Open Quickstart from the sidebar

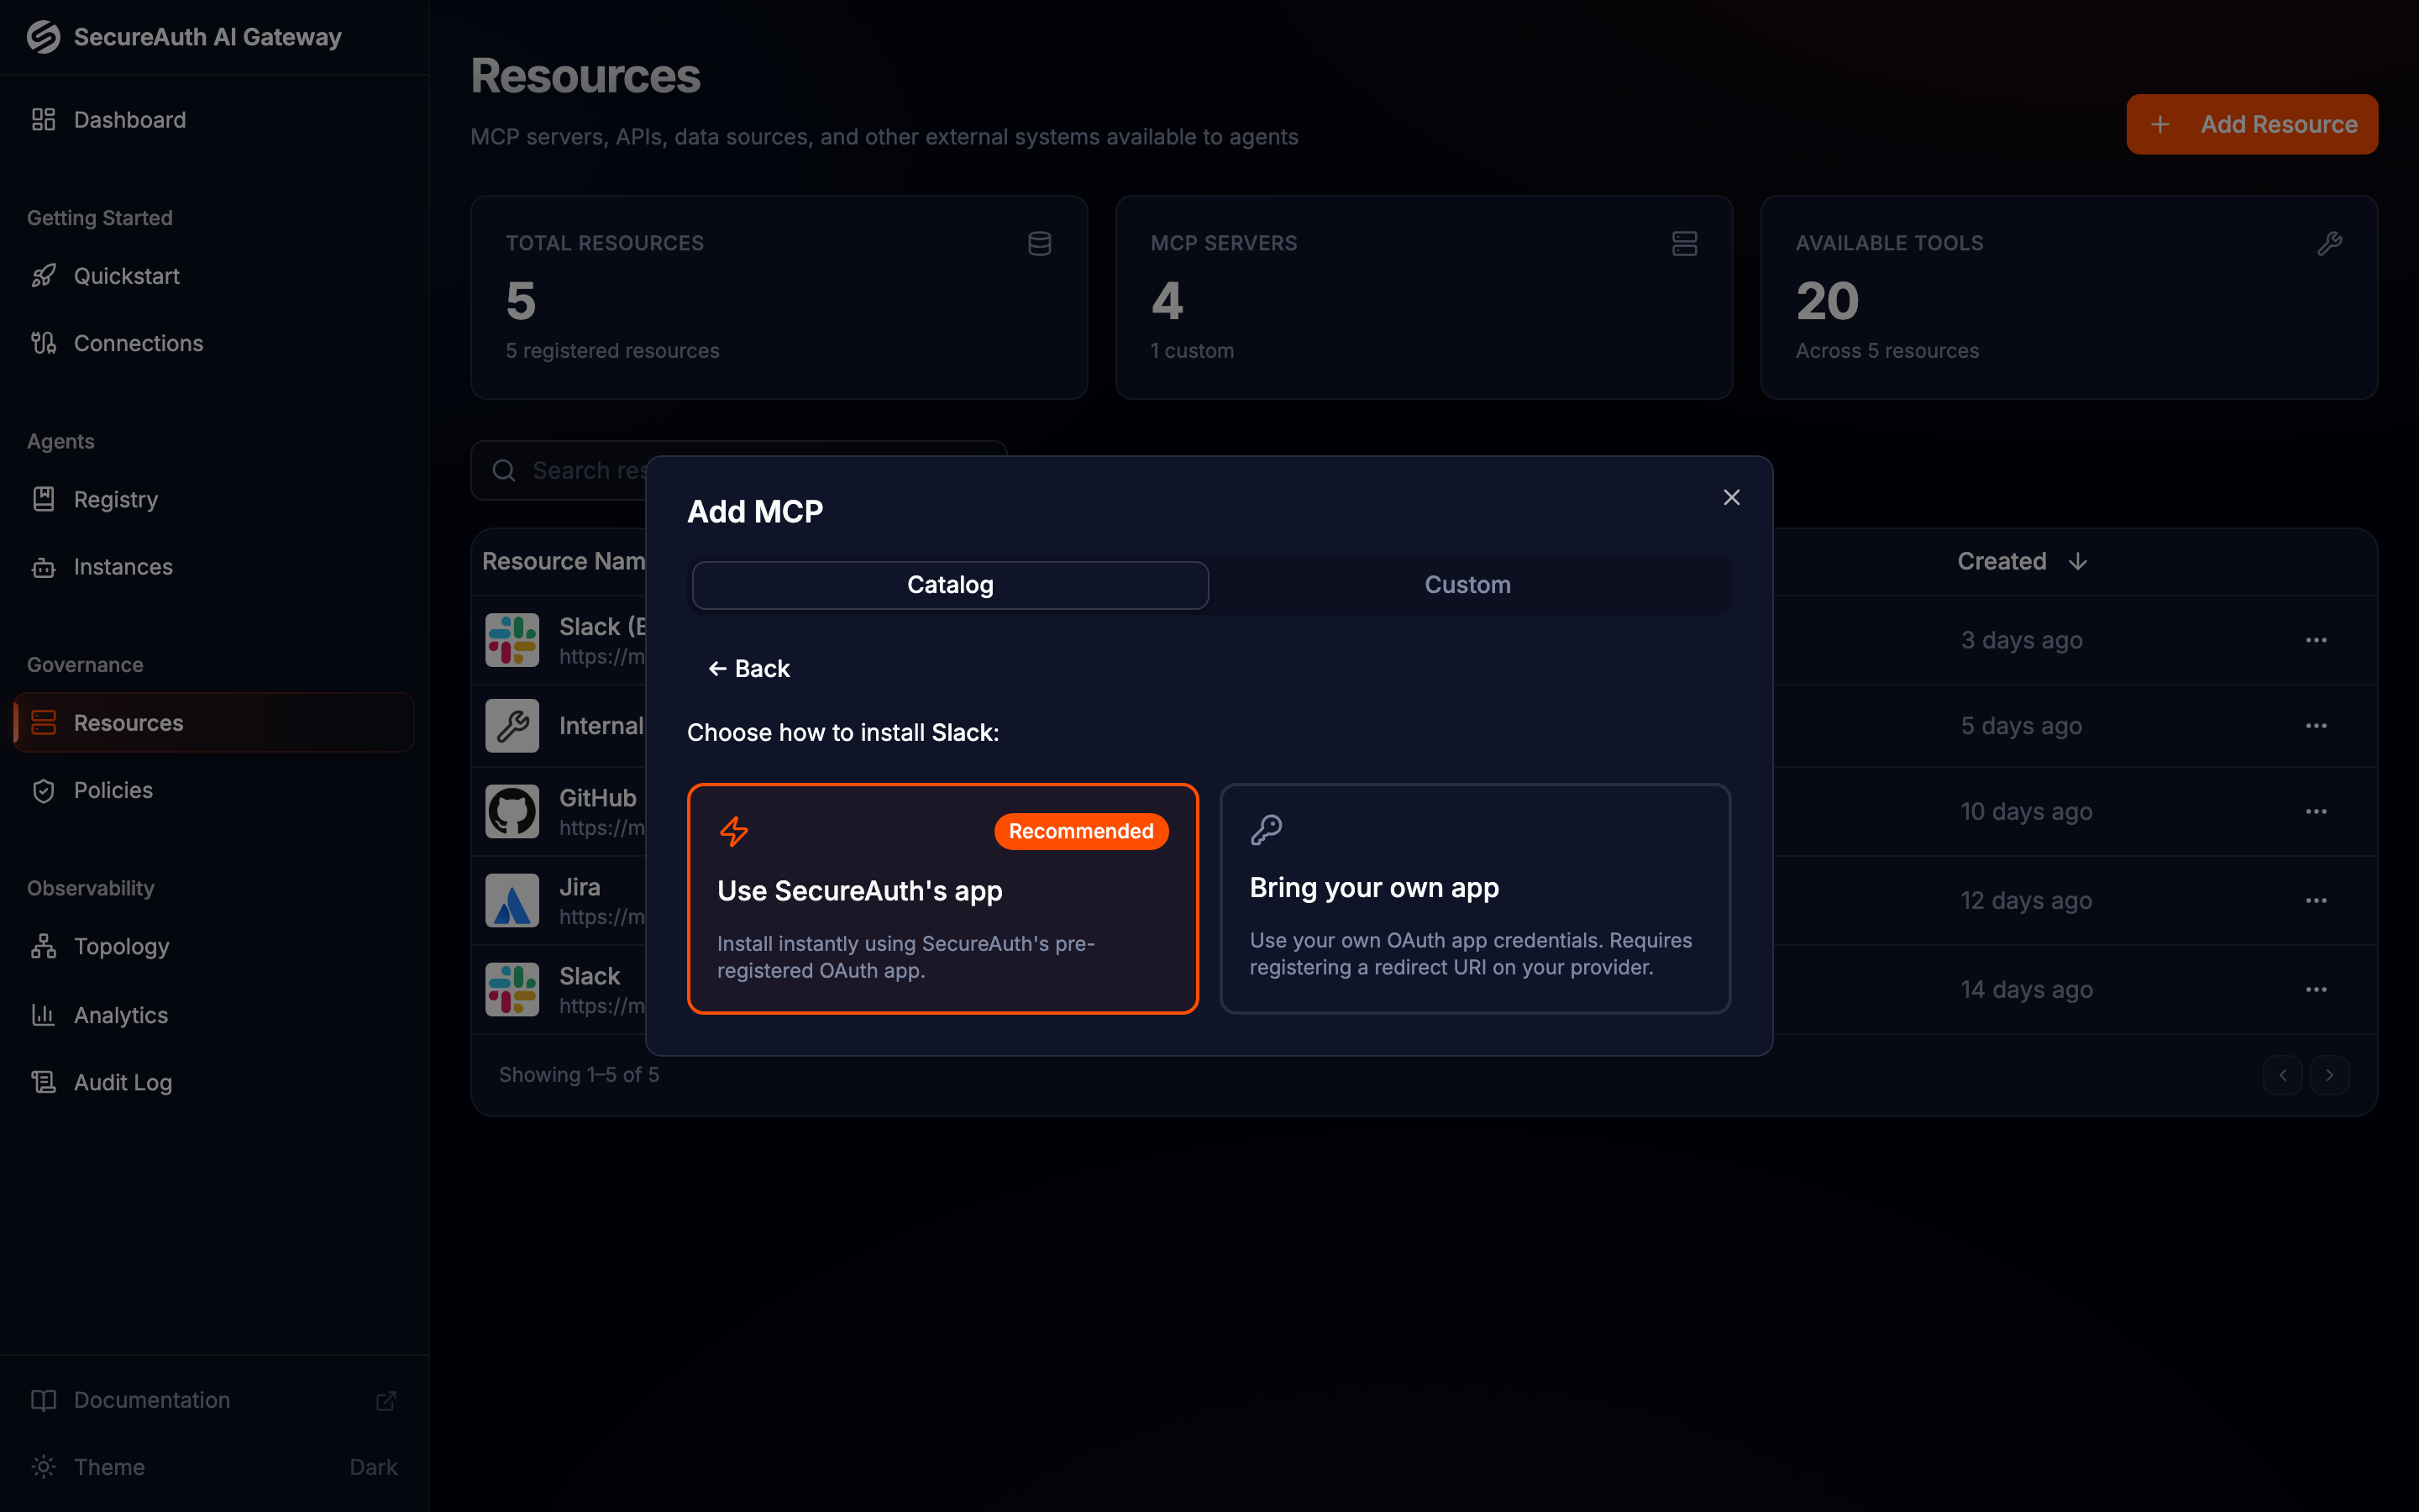[x=214, y=276]
